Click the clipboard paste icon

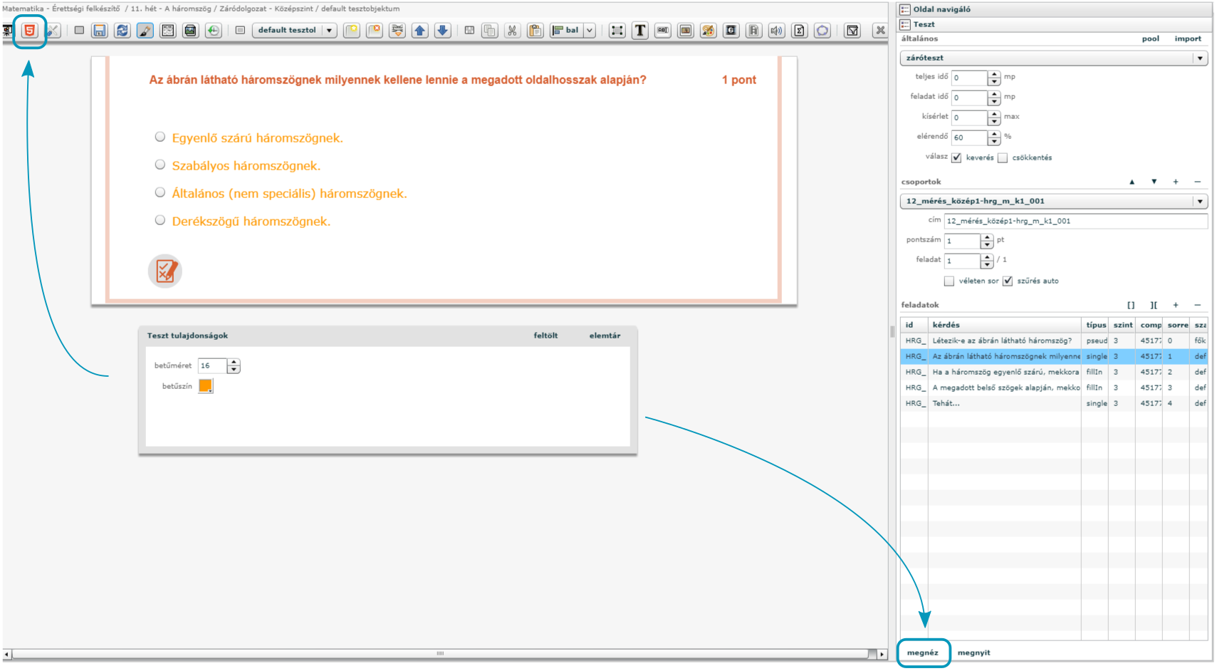click(536, 31)
